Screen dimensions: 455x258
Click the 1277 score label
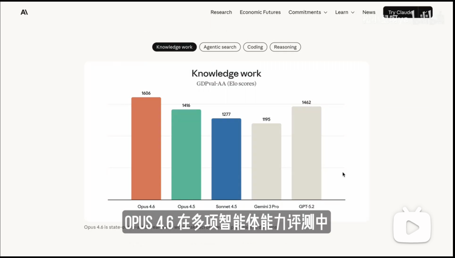(x=226, y=114)
